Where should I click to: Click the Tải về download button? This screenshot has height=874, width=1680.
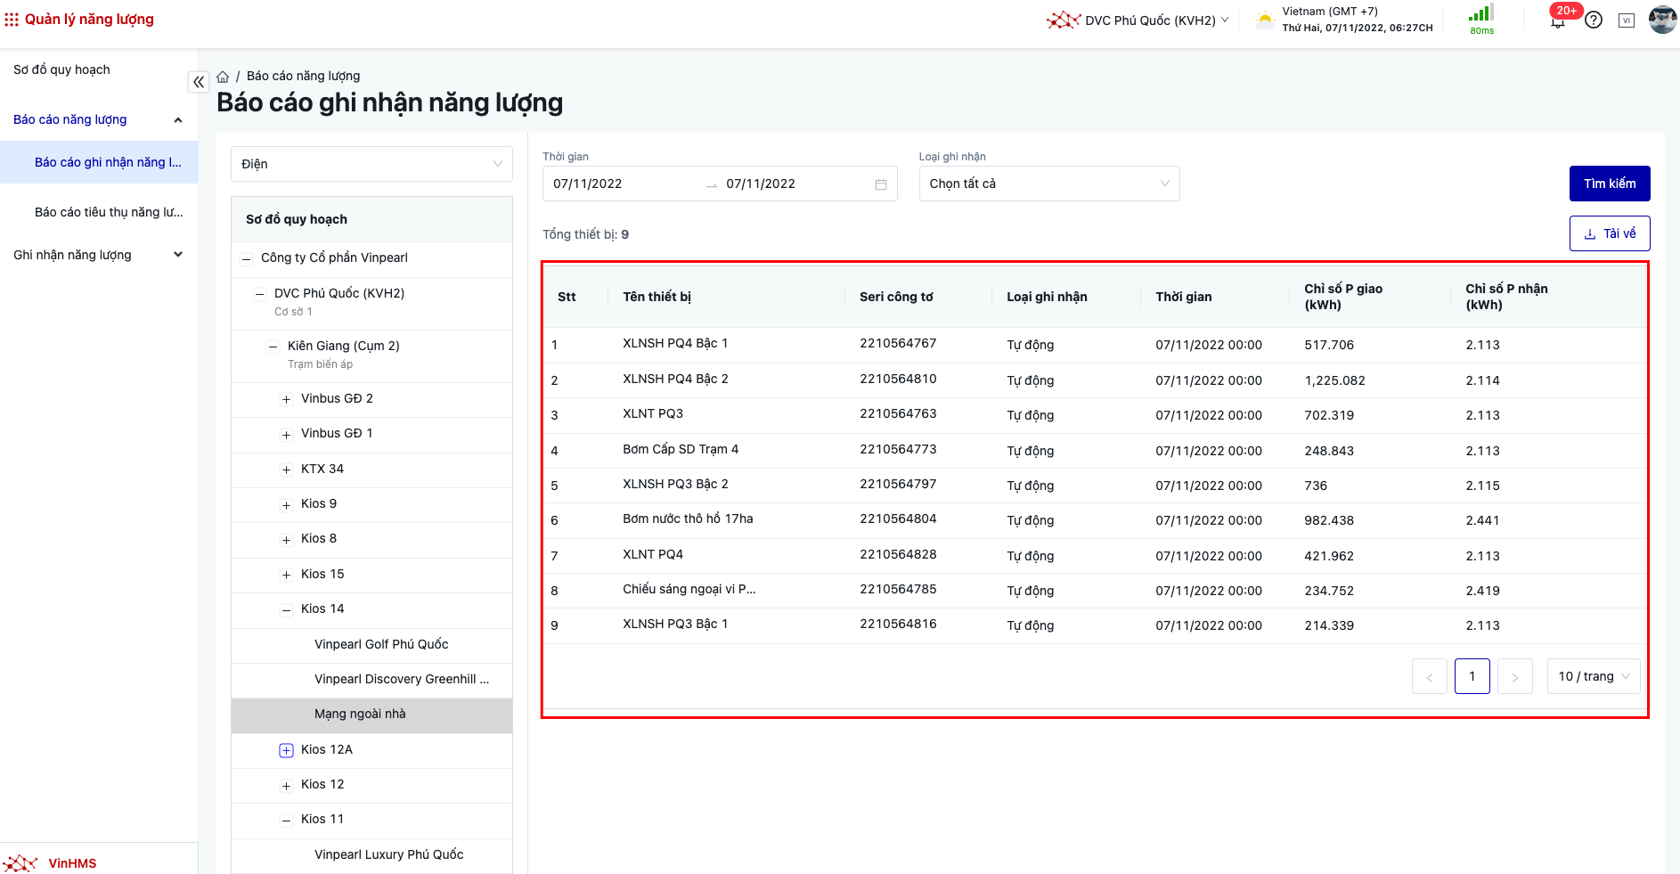coord(1609,233)
